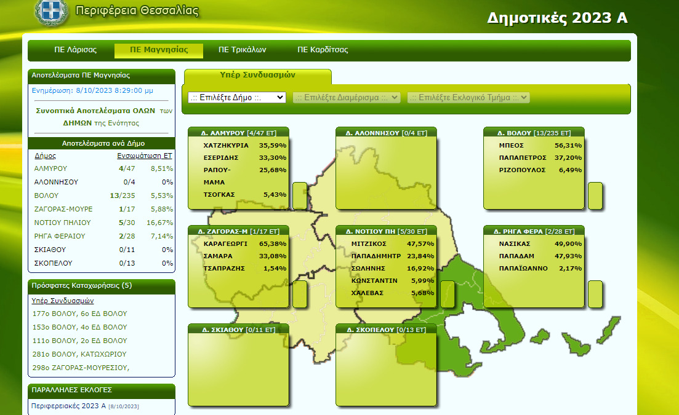Go to the ΠΕ Τρικάλων tab
The image size is (679, 415).
[x=242, y=50]
